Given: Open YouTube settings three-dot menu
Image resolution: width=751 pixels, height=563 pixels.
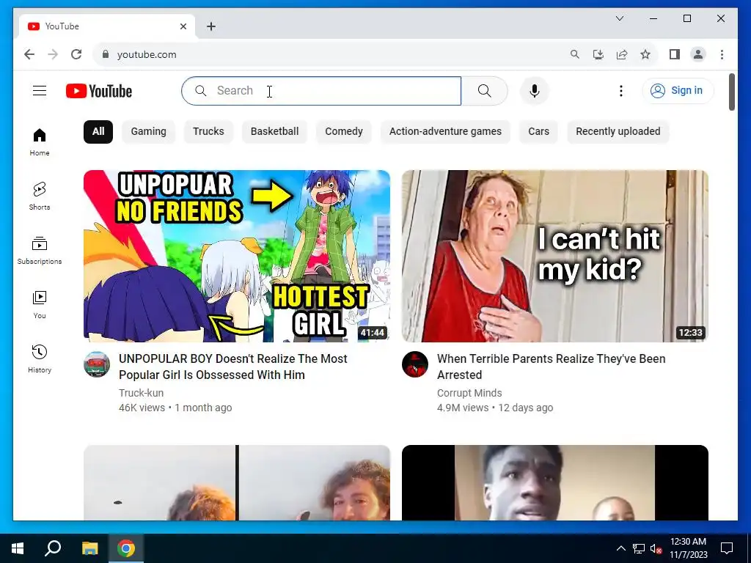Looking at the screenshot, I should [620, 91].
